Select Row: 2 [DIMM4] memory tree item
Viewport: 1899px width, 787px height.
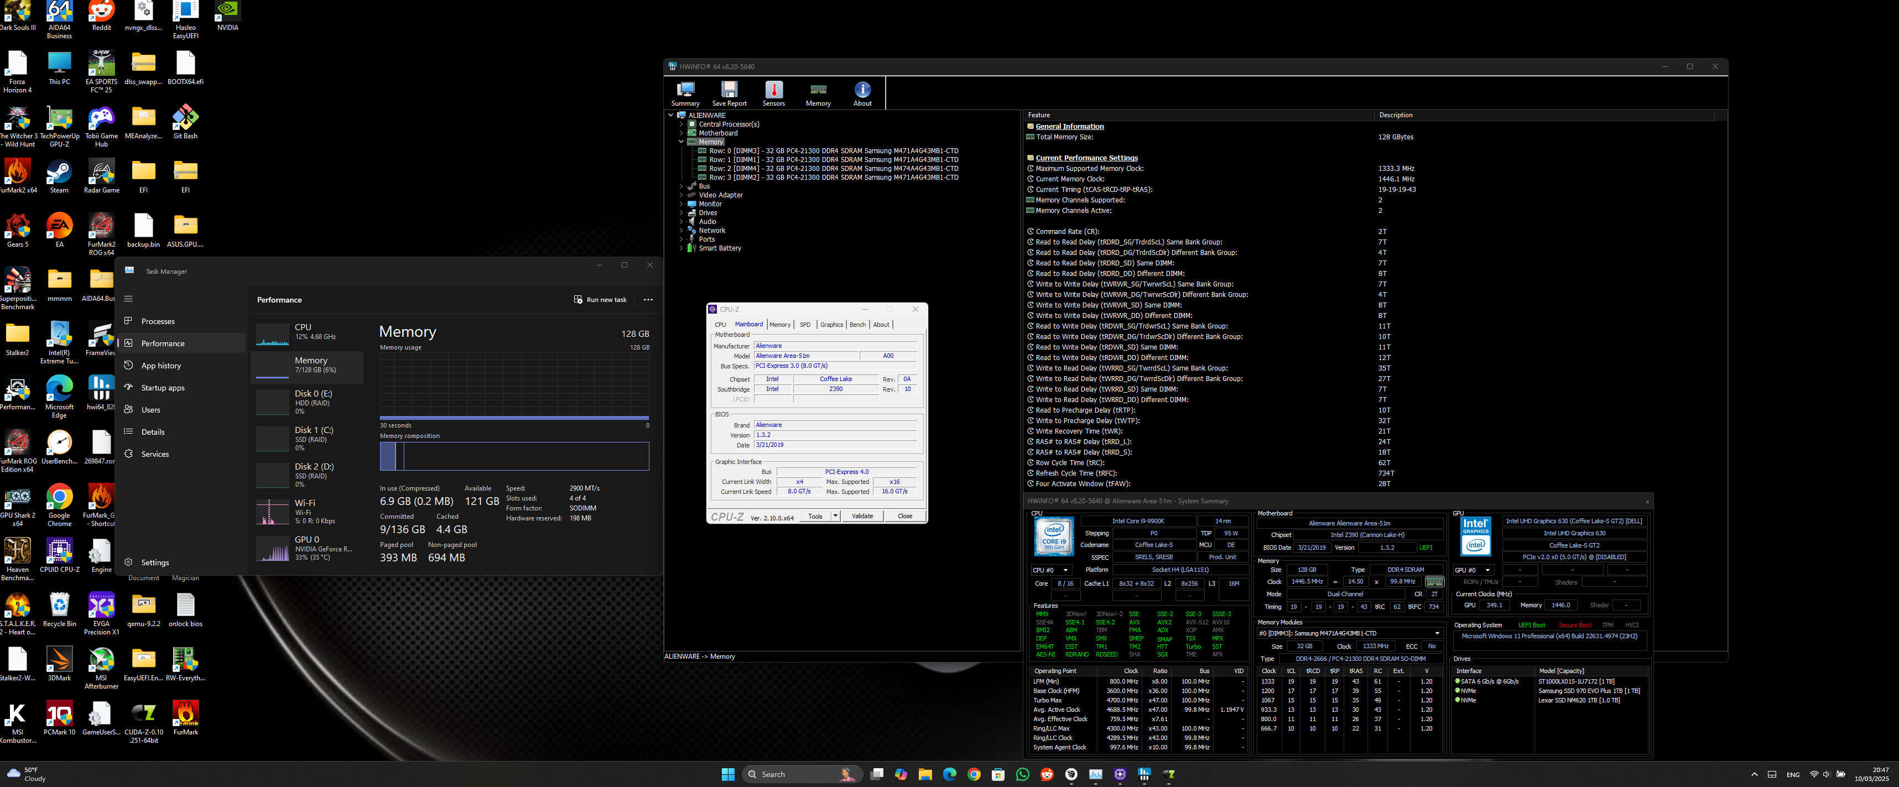click(x=833, y=168)
